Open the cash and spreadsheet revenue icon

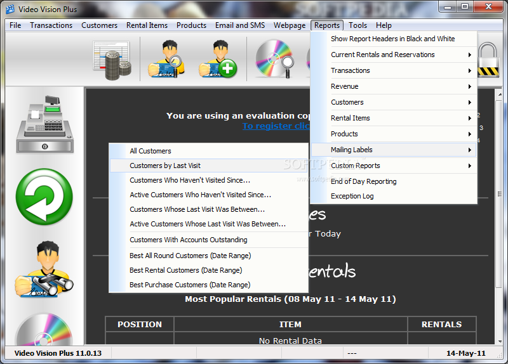112,60
